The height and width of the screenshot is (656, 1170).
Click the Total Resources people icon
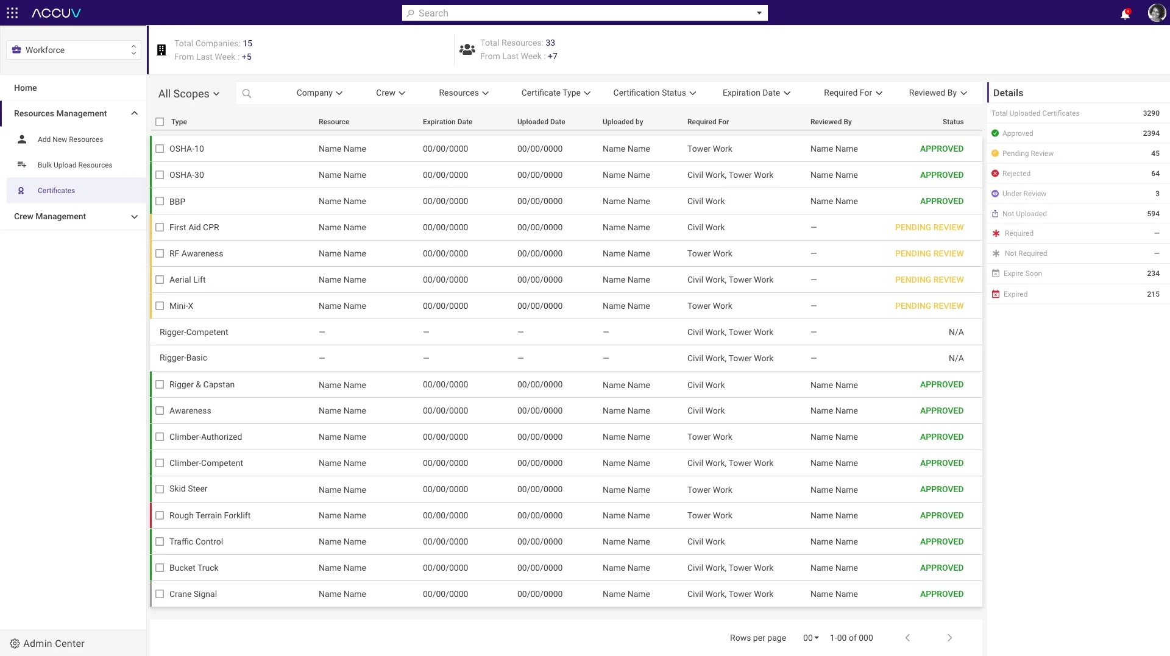pos(467,49)
